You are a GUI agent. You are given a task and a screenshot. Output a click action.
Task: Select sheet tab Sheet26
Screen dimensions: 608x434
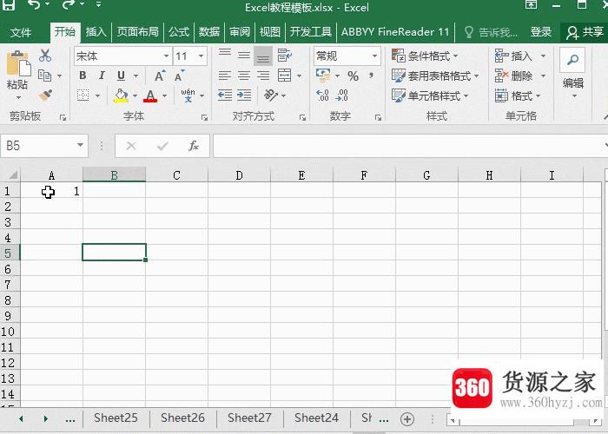(x=182, y=418)
